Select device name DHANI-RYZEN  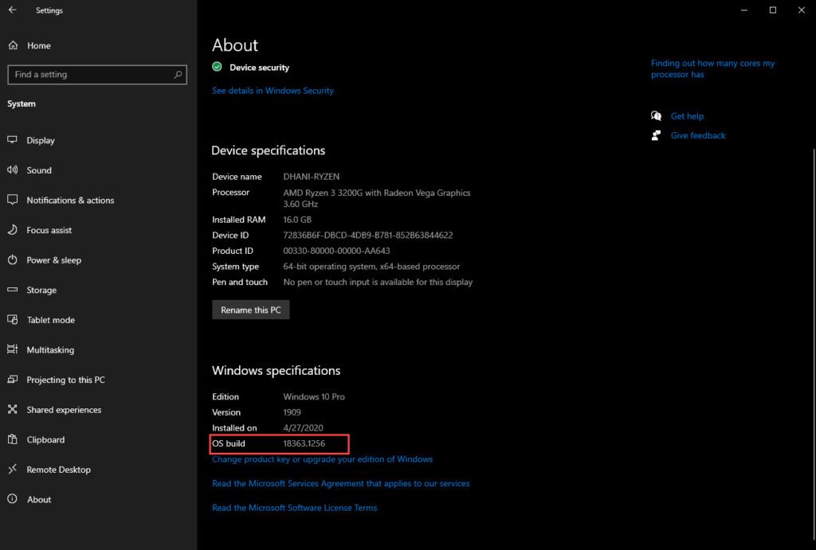(312, 177)
